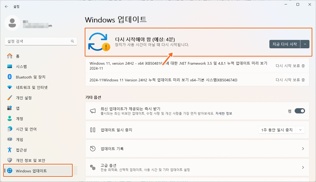The width and height of the screenshot is (316, 182).
Task: Select 시스템 in the sidebar
Action: click(41, 66)
